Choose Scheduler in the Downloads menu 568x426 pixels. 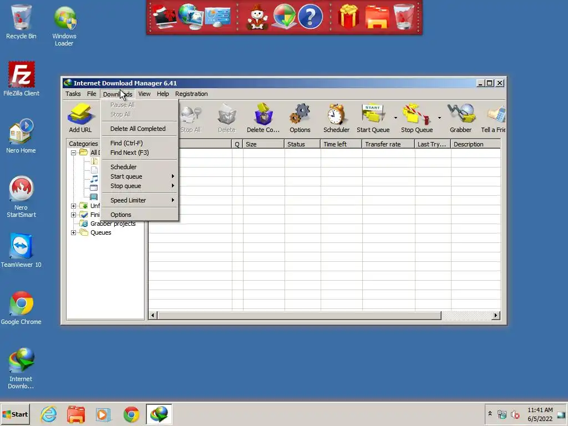point(139,167)
